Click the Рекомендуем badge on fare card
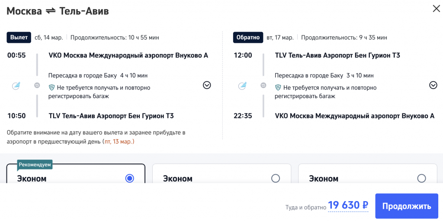443x221 pixels. click(x=35, y=165)
